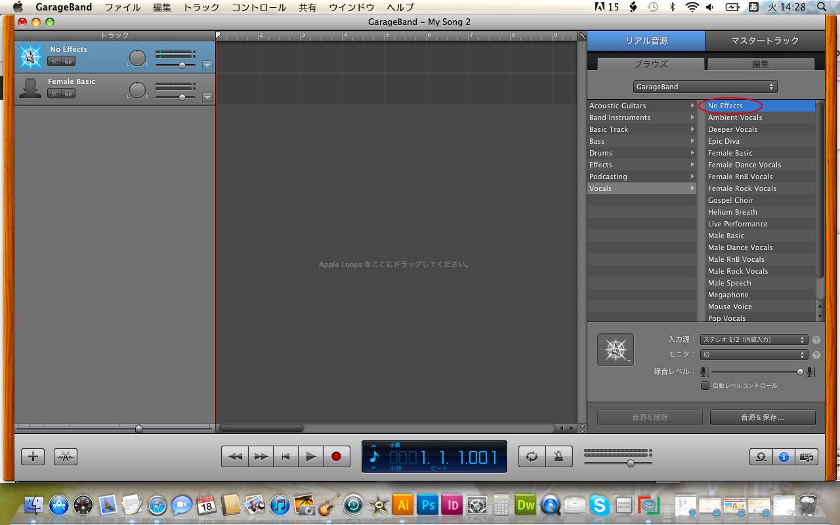Open the Track menu in menu bar
This screenshot has width=840, height=525.
(x=201, y=7)
